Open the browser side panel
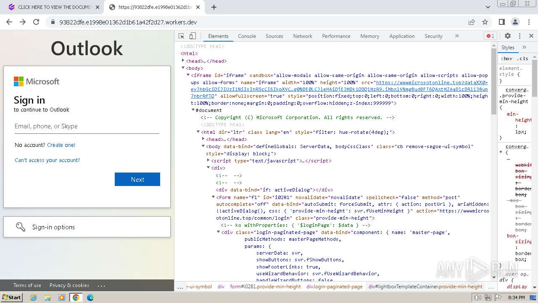 pos(502,22)
